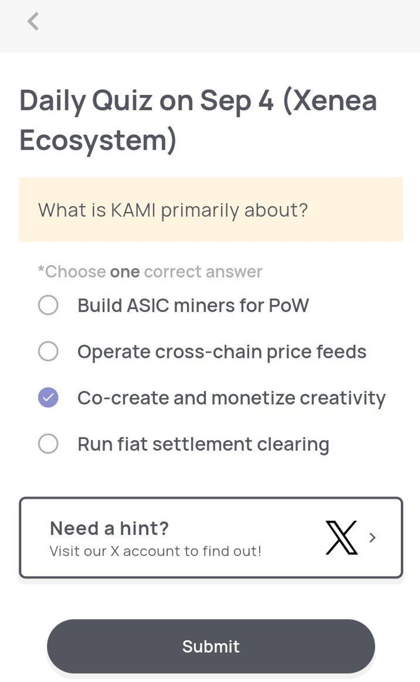
Task: Click the KAMI question banner
Action: pos(211,209)
